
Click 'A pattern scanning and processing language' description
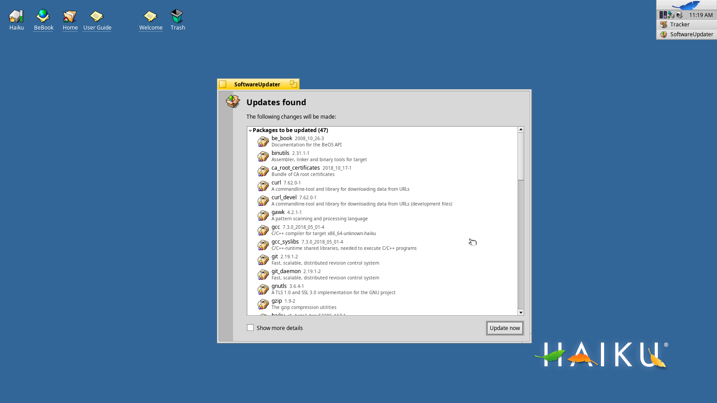pos(320,219)
